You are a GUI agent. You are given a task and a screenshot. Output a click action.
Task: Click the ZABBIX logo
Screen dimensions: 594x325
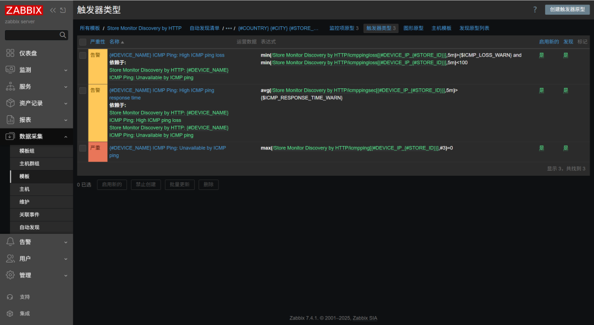pos(24,10)
